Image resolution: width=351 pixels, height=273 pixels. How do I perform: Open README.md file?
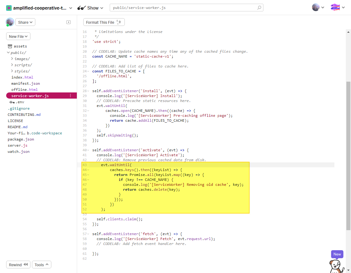click(x=18, y=127)
